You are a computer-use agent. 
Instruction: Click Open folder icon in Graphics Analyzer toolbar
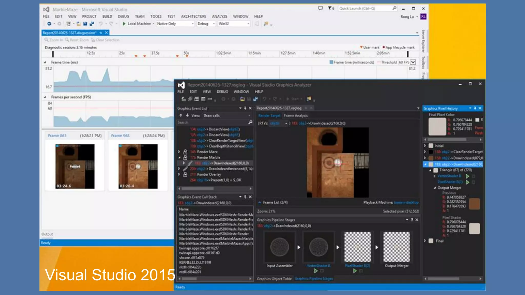242,99
